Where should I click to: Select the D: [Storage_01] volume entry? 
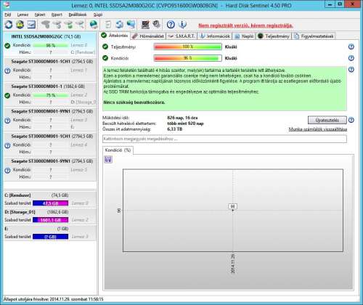[x=50, y=216]
